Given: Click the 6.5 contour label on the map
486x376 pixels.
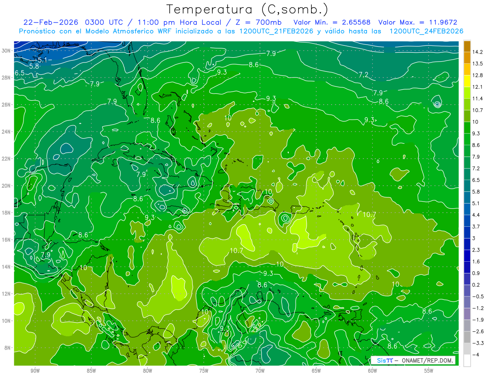Looking at the screenshot, I should pyautogui.click(x=19, y=73).
